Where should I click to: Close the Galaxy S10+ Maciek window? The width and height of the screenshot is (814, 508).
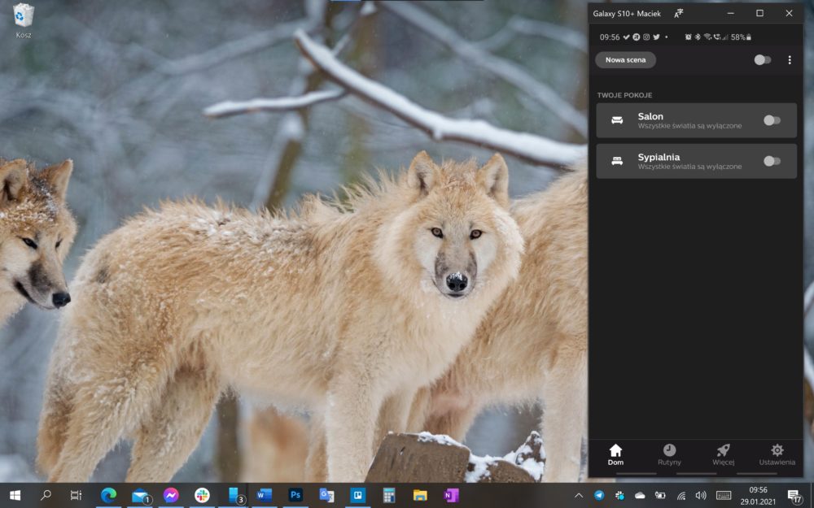(789, 14)
